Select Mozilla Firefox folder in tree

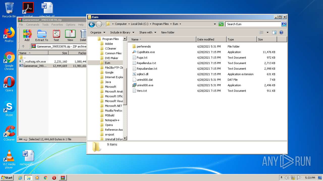click(114, 111)
